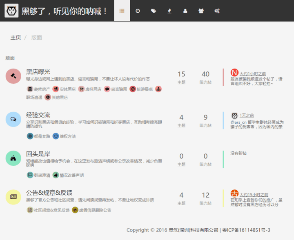This screenshot has height=240, width=294.
Task: Open the 维权方法 subcategory text link
Action: 68,136
